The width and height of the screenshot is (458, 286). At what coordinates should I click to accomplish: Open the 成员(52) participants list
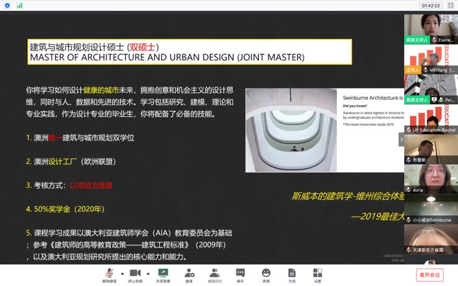pyautogui.click(x=215, y=273)
